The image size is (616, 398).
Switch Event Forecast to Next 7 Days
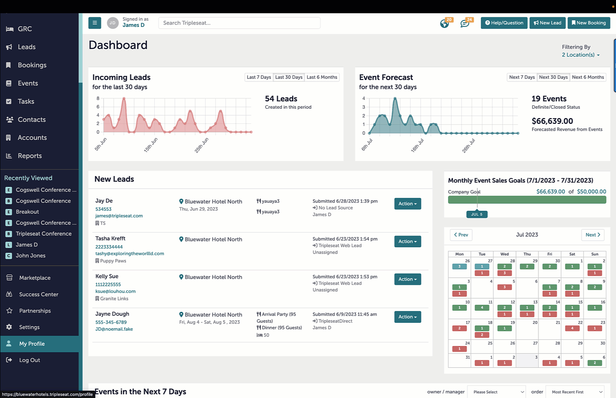522,77
